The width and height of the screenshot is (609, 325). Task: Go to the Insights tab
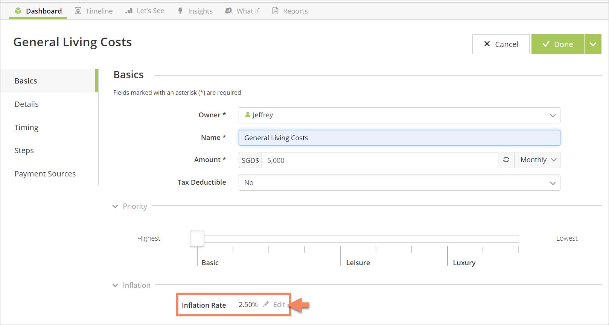point(195,11)
